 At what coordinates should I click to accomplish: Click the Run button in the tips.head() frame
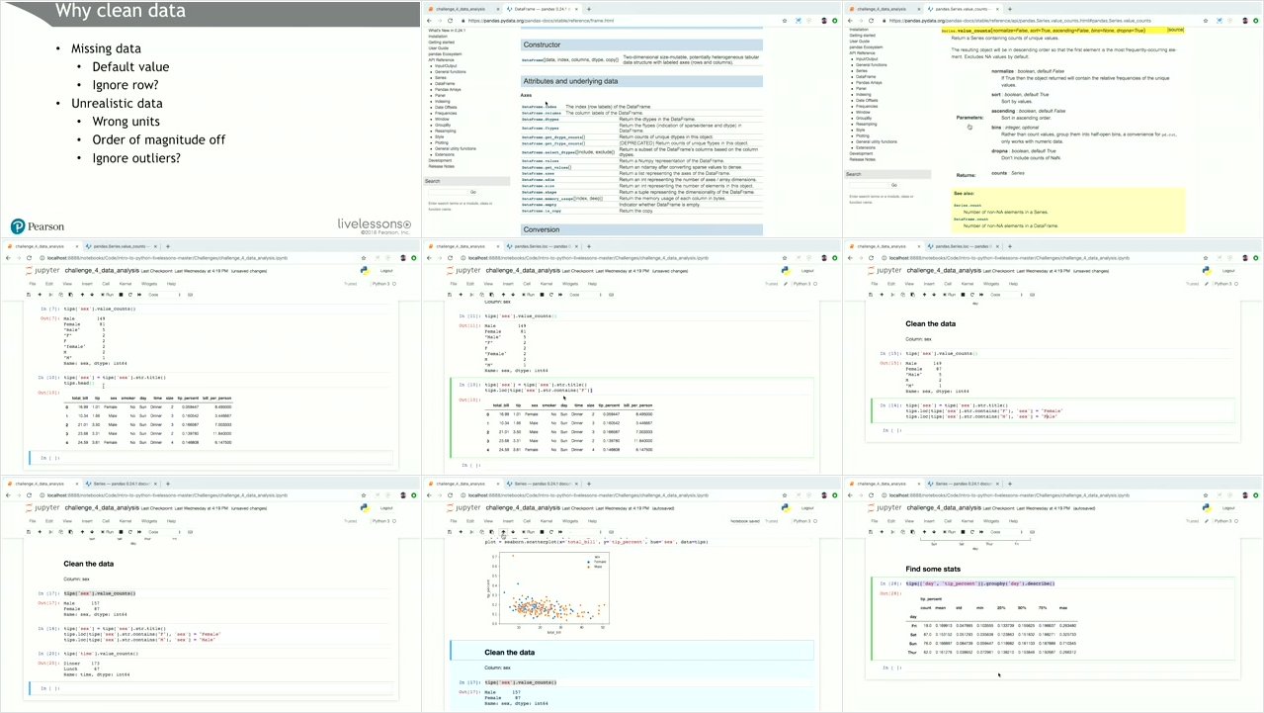[x=108, y=295]
